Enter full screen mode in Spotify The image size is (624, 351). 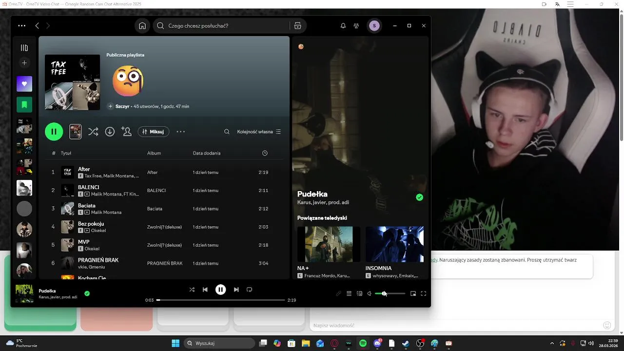tap(424, 293)
